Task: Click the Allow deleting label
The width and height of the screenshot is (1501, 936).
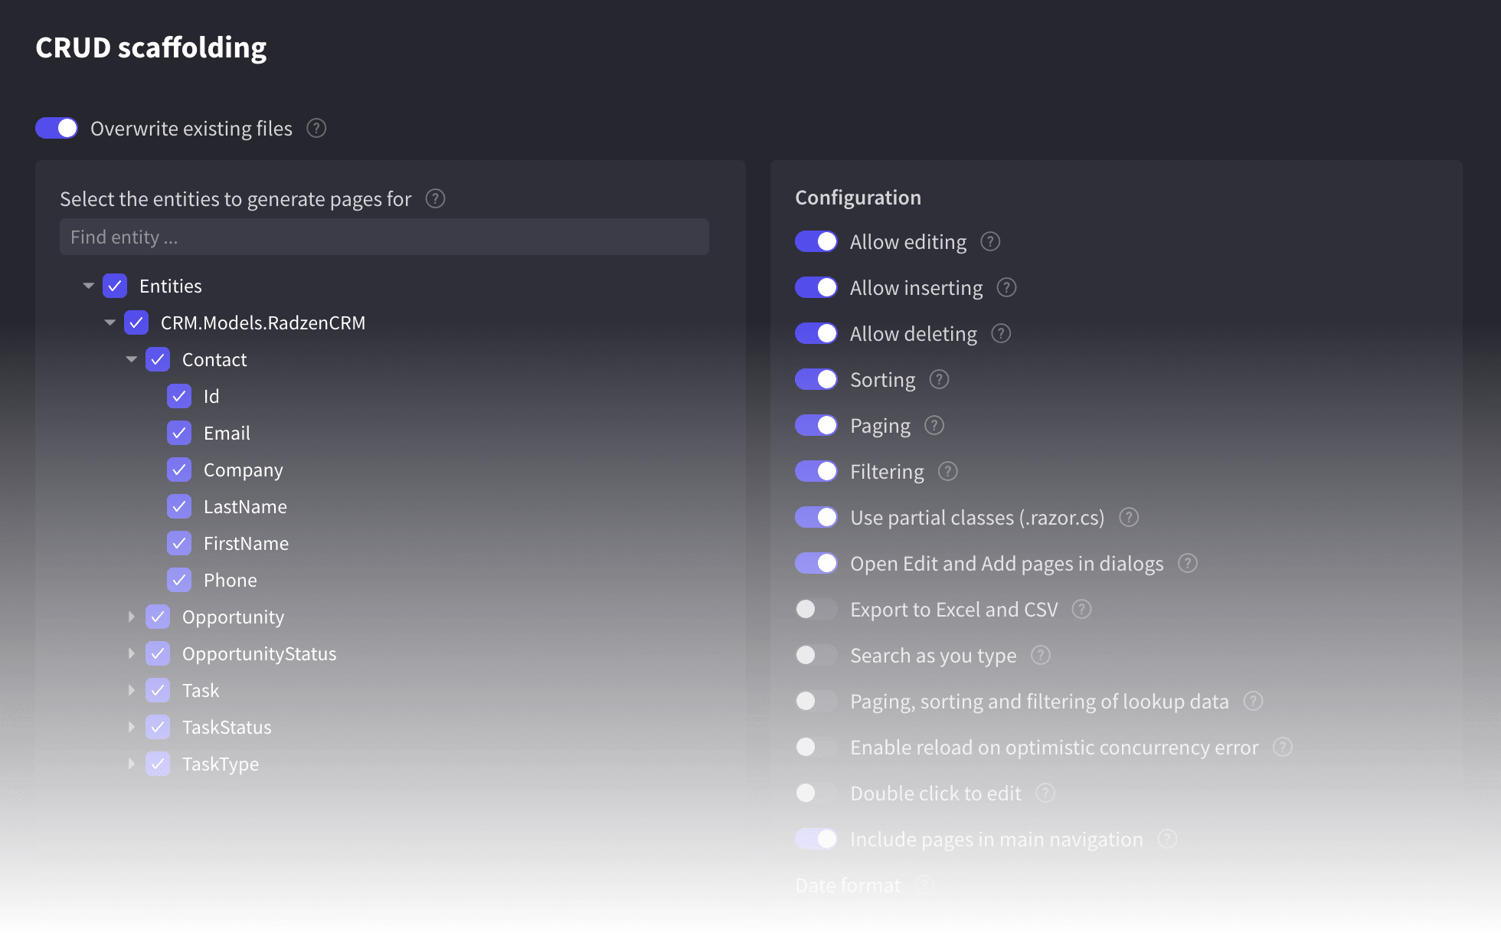Action: (x=913, y=334)
